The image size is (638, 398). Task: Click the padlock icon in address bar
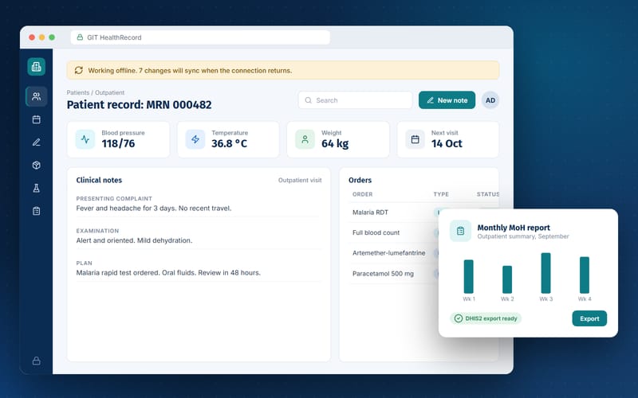pos(80,37)
